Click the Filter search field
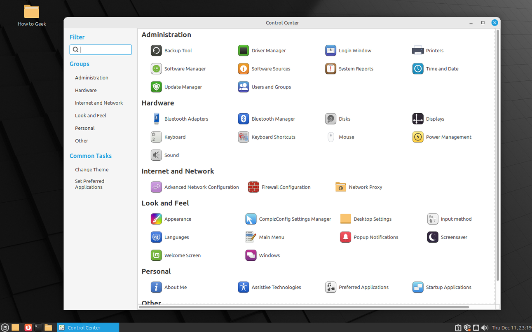 pos(101,49)
